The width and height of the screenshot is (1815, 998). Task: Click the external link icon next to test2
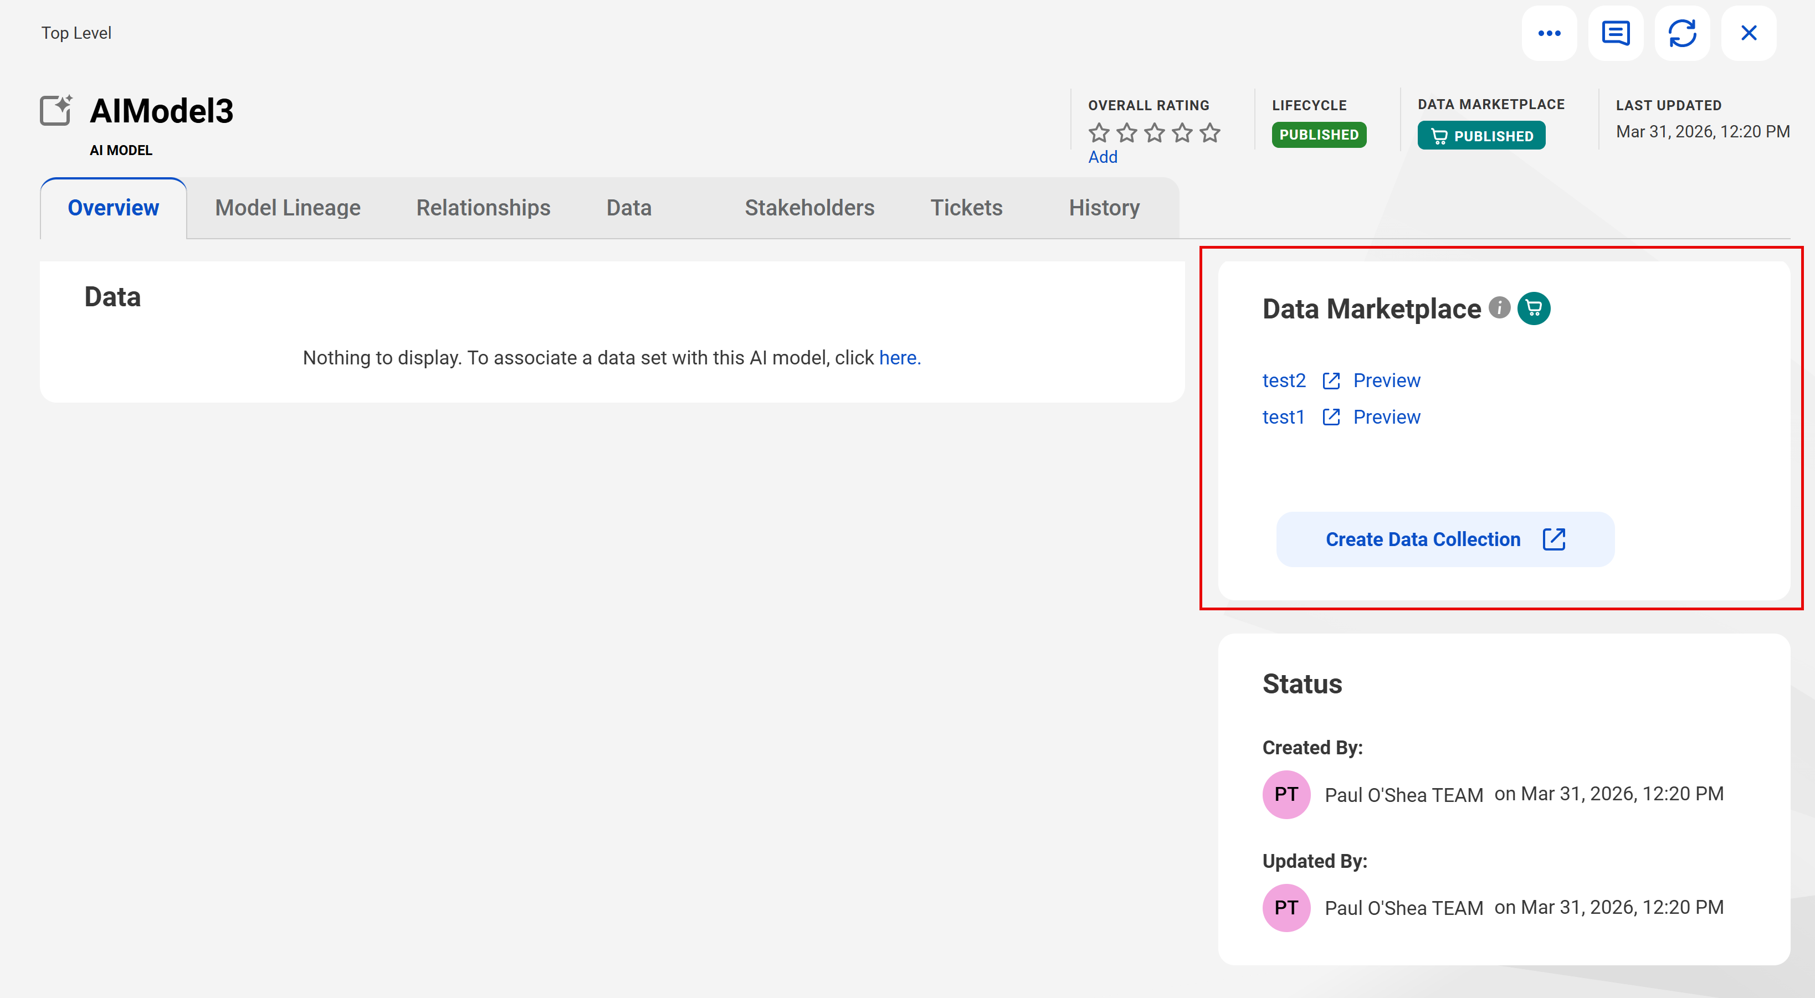click(x=1330, y=380)
